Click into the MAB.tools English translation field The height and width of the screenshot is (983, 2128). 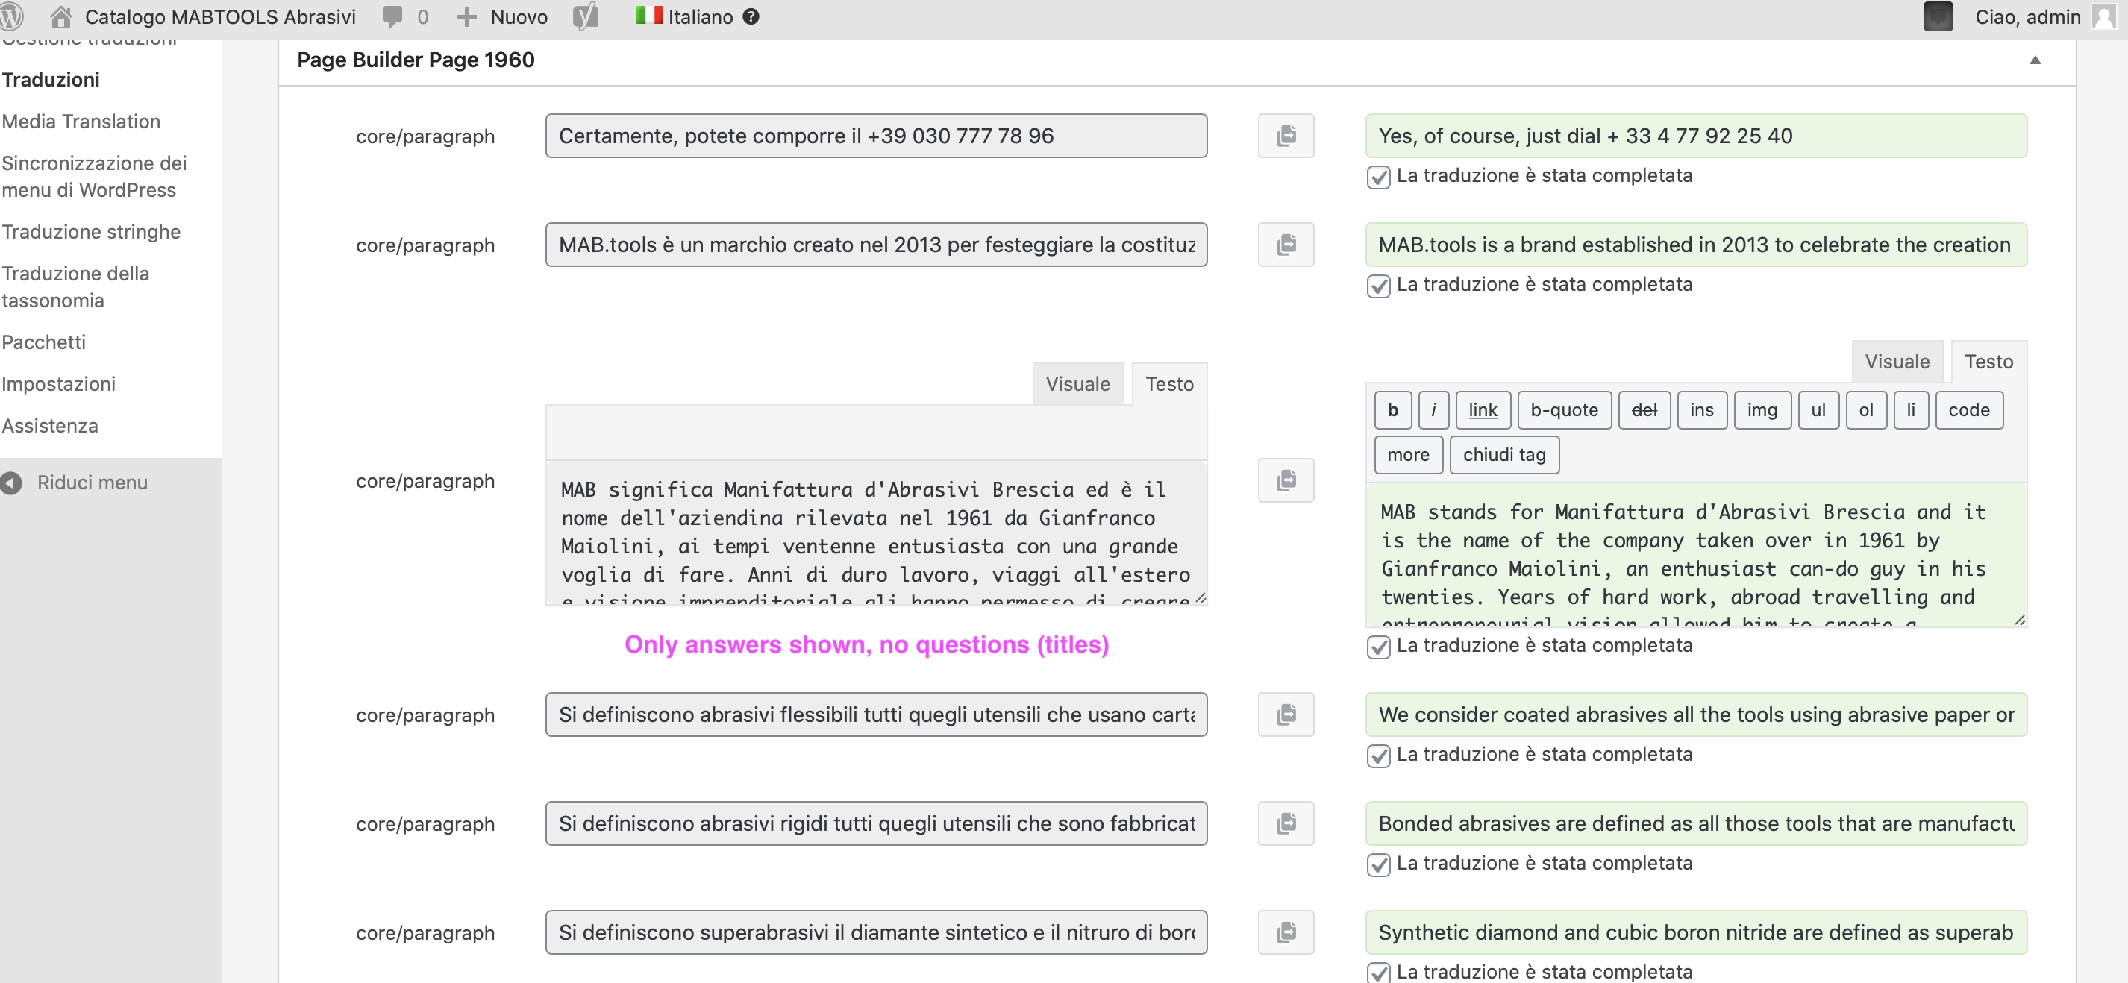(1695, 245)
